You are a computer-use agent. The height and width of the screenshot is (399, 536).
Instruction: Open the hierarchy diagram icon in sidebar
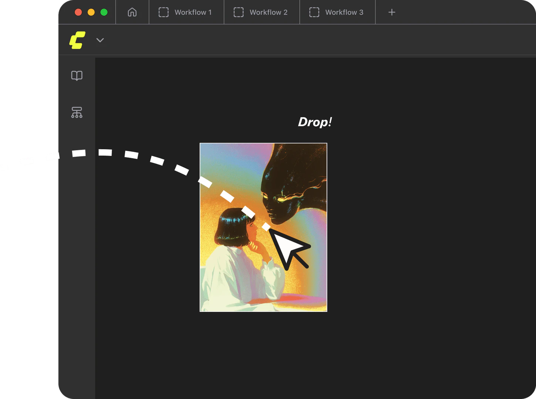click(x=77, y=112)
